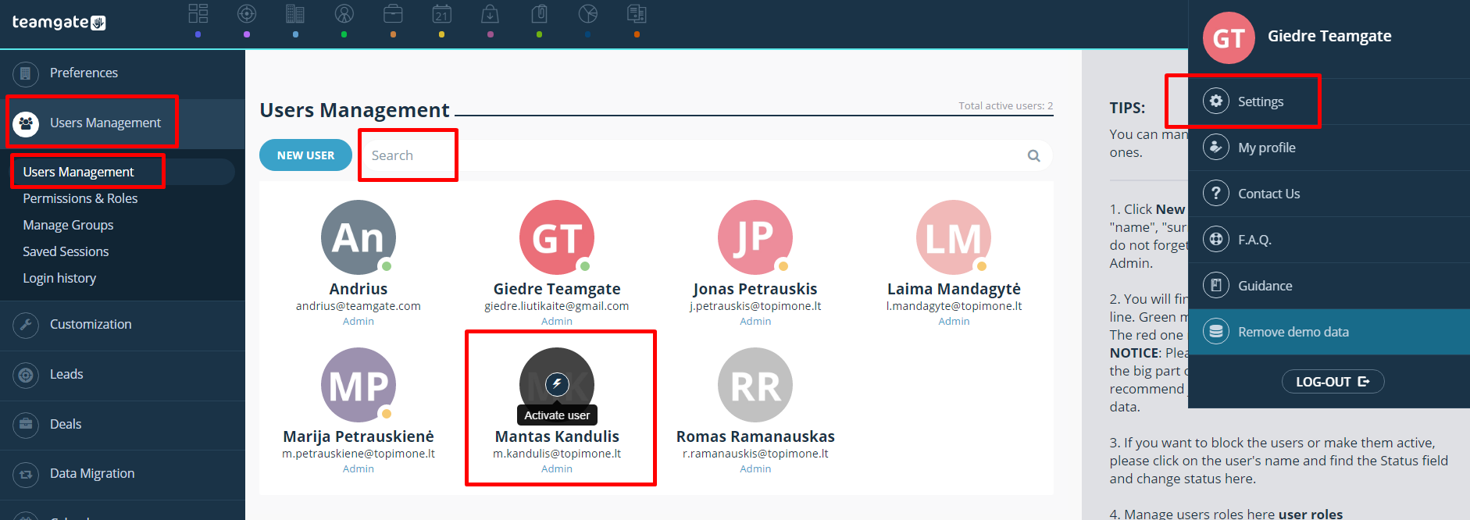Open Mantas Kandulis user name link
Viewport: 1470px width, 520px height.
point(557,436)
